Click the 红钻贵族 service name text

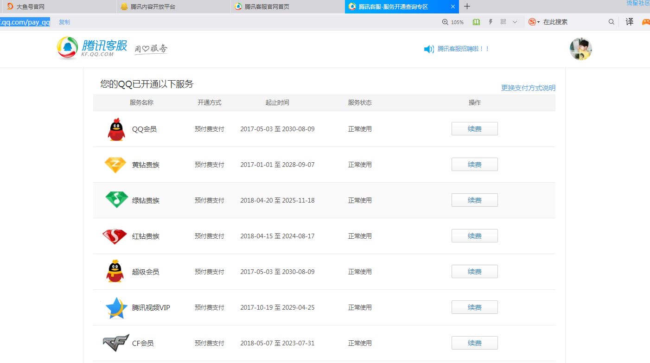[146, 236]
